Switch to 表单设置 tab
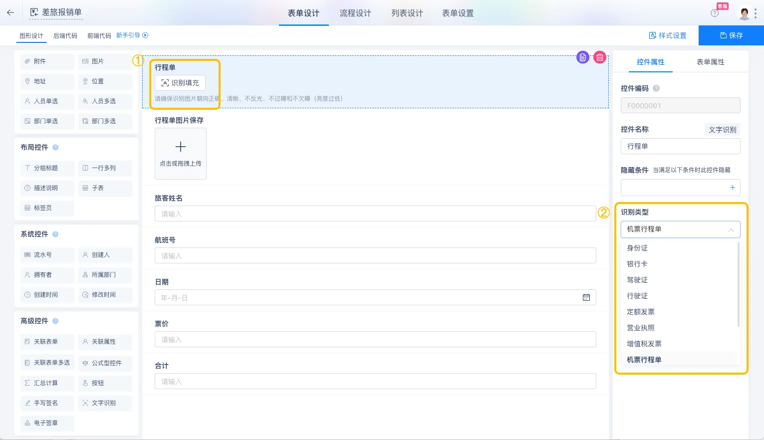Screen dimensions: 764x440 [x=458, y=13]
